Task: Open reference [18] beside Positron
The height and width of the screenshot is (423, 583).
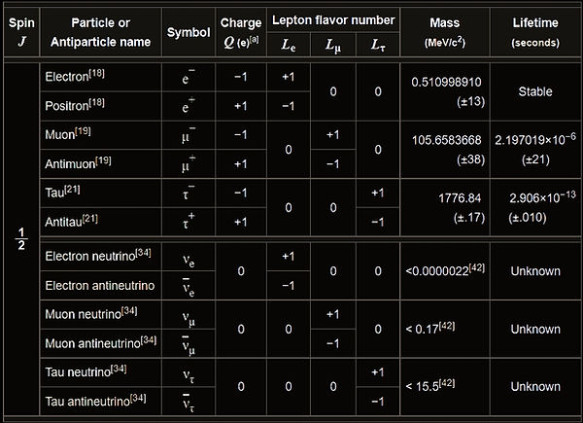Action: coord(96,102)
